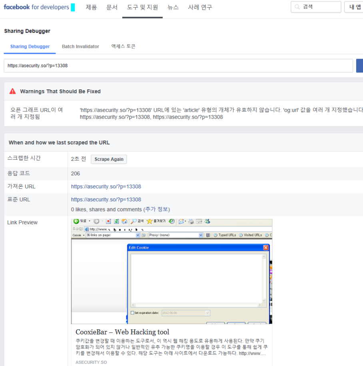Screen dimensions: 363x366
Task: Open the 표준 URL link
Action: tap(106, 200)
